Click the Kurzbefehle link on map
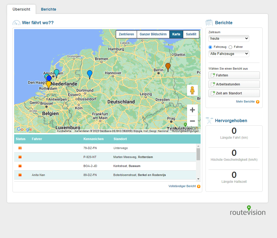 tap(64, 131)
